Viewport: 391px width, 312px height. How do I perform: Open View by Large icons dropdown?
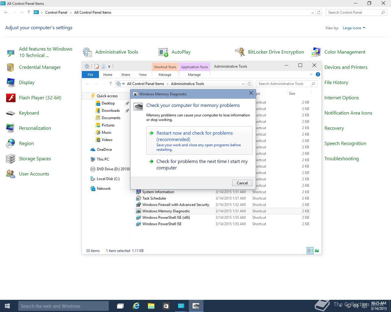click(x=354, y=28)
